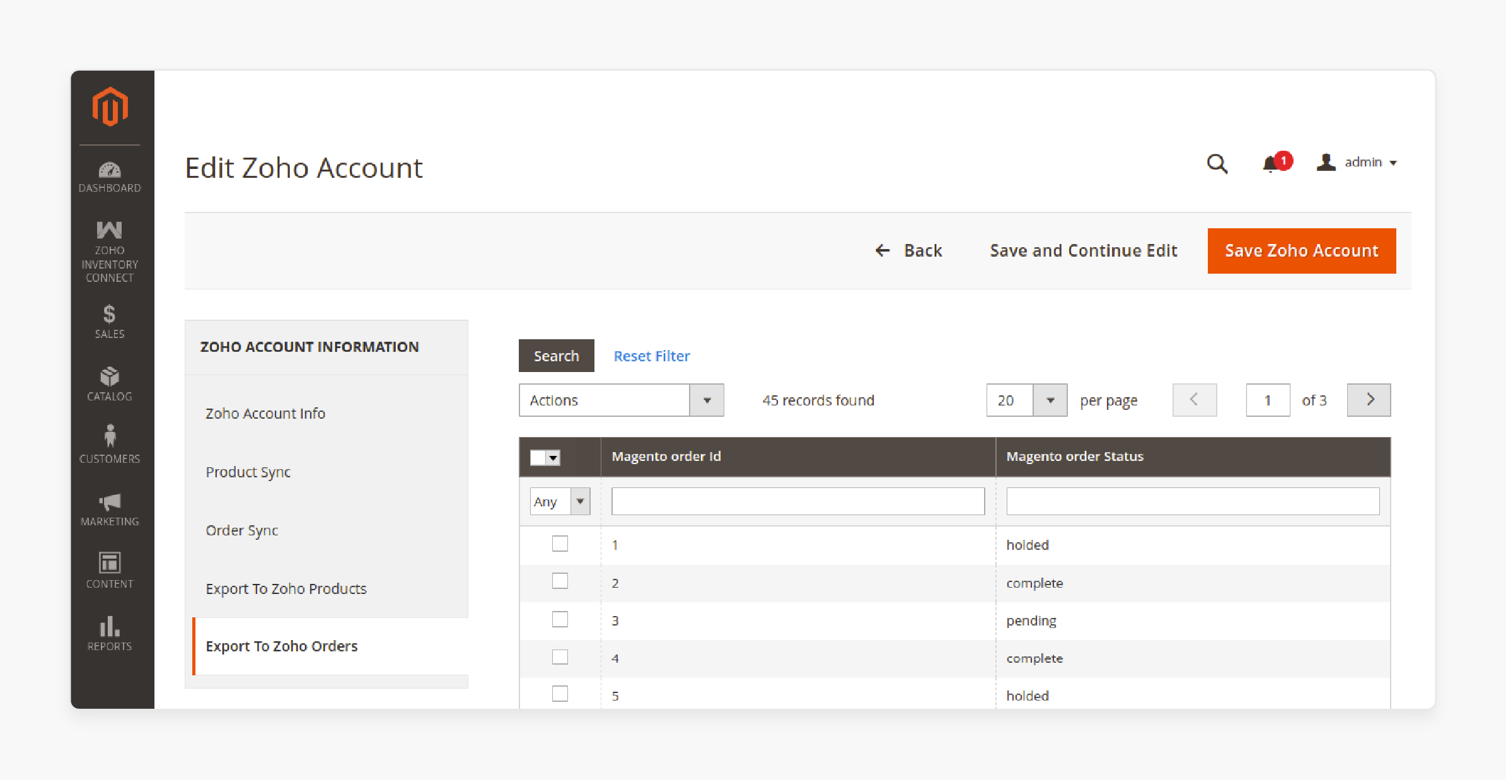Click the 'complete' status of order 2
Image resolution: width=1506 pixels, height=780 pixels.
point(1034,583)
